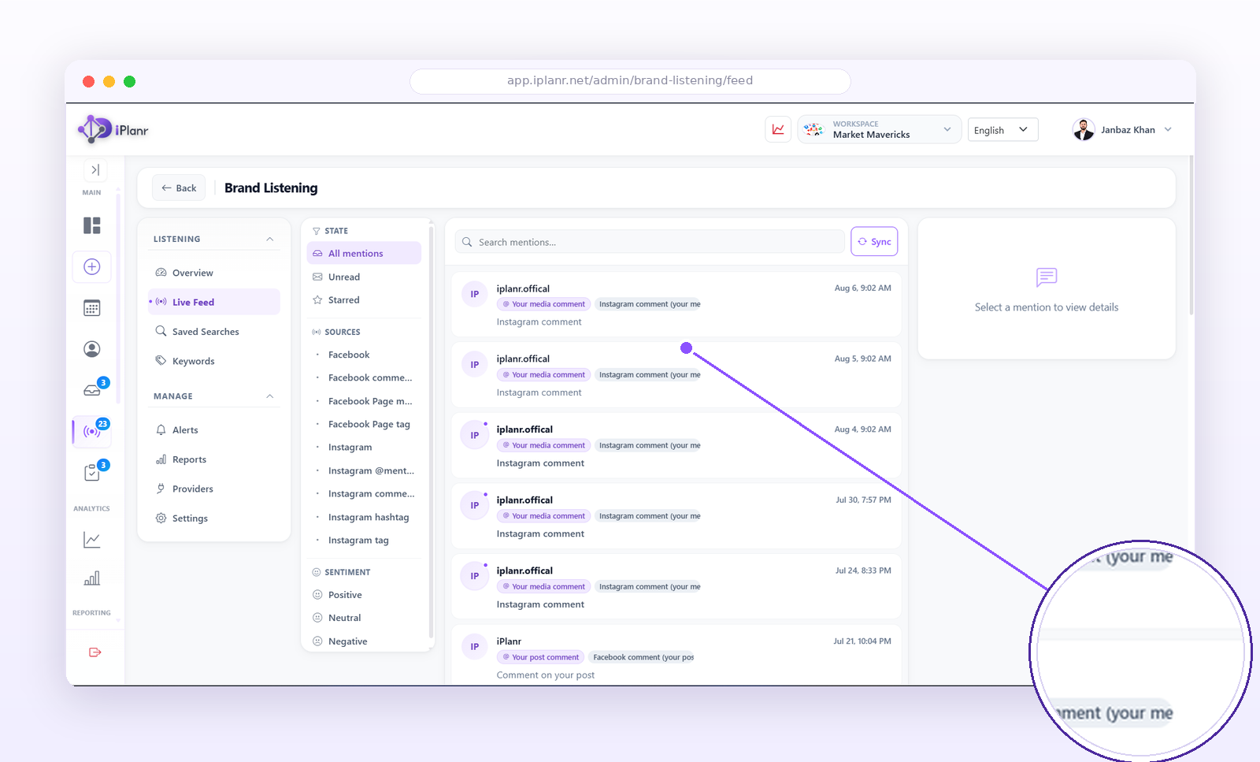1260x762 pixels.
Task: Click the red trend chart icon in header
Action: (778, 130)
